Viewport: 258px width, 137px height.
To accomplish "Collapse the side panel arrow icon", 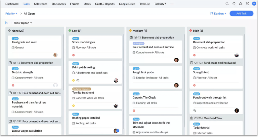I will 7,23.
